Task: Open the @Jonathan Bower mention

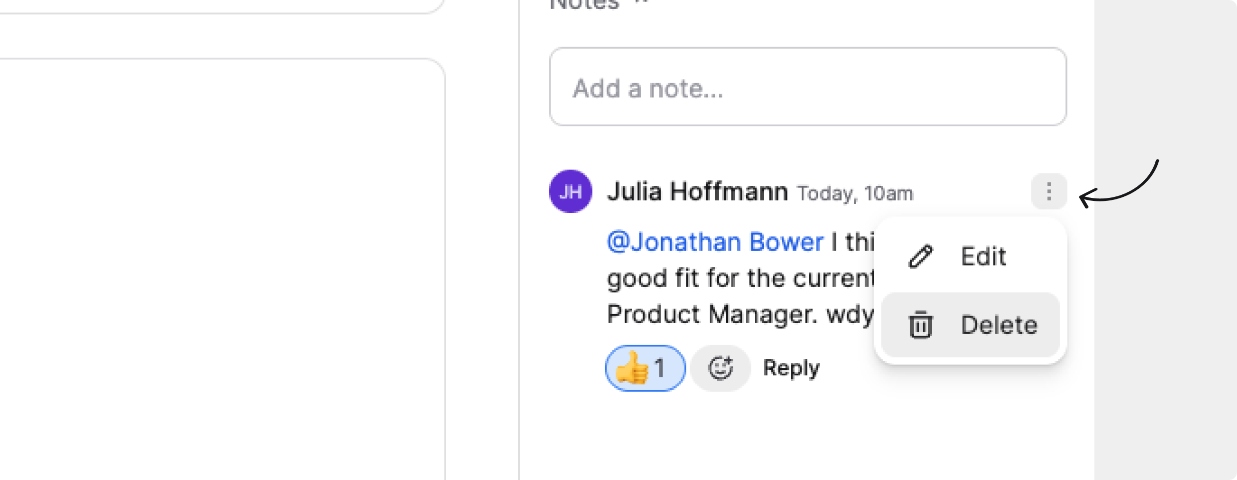Action: point(715,243)
